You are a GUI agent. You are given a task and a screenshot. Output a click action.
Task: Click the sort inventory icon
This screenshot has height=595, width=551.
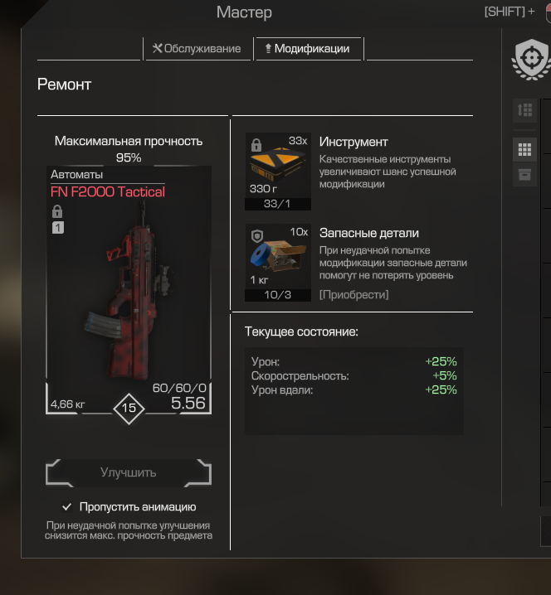[x=524, y=110]
